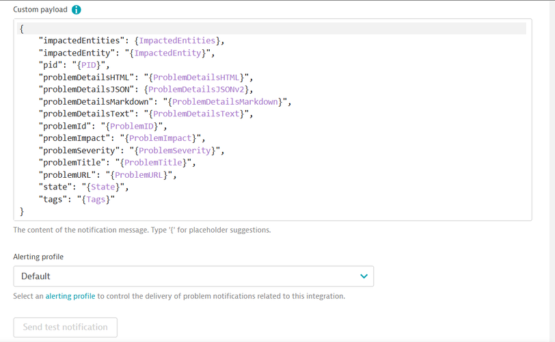Open the alerting profile hyperlink

coord(70,296)
